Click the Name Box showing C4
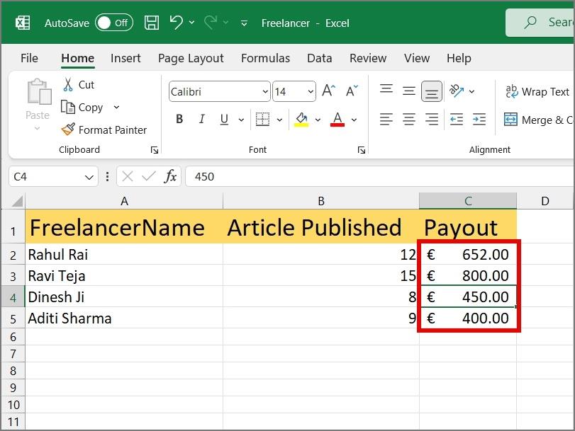Image resolution: width=575 pixels, height=431 pixels. click(46, 176)
